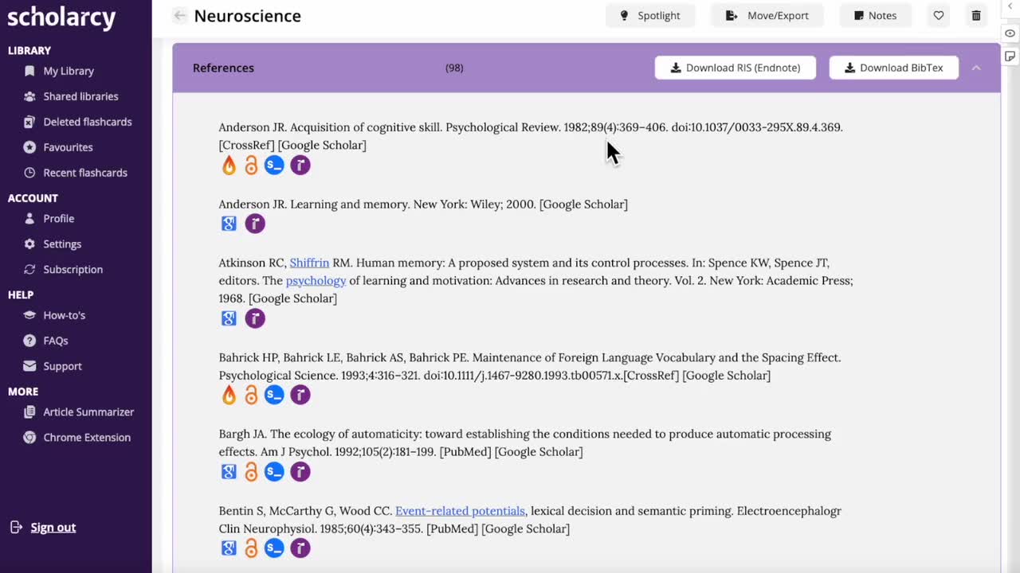Select the Spotlight tool at the top

650,15
